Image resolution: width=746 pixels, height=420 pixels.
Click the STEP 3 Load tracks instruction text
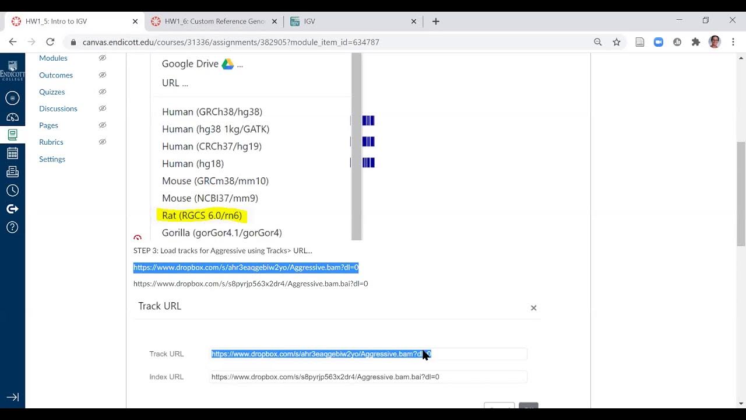click(223, 250)
